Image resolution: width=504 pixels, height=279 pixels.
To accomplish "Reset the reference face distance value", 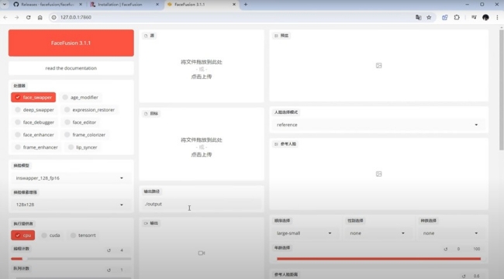I will tap(464, 276).
